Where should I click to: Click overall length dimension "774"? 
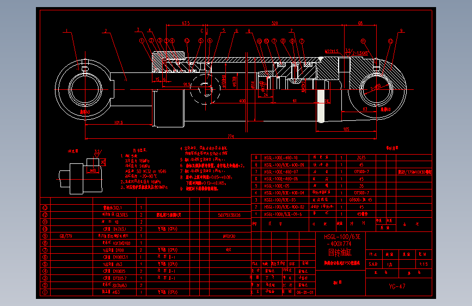coord(231,137)
